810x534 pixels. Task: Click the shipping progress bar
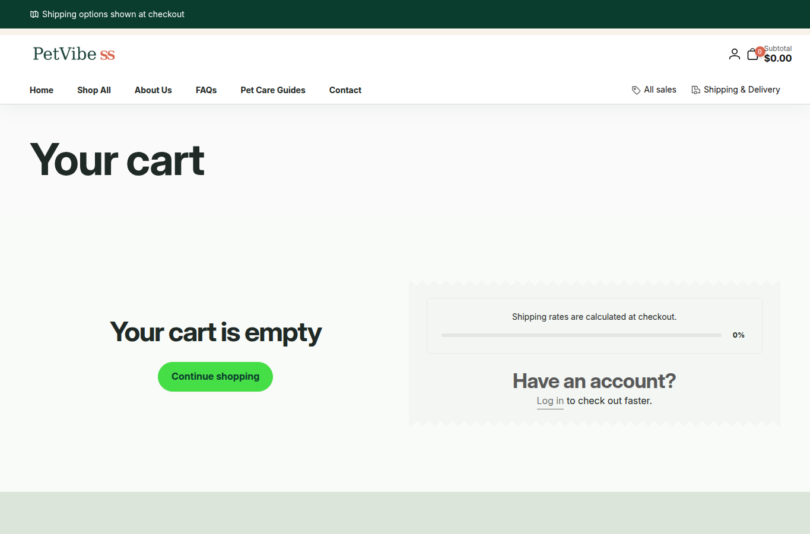pos(582,335)
